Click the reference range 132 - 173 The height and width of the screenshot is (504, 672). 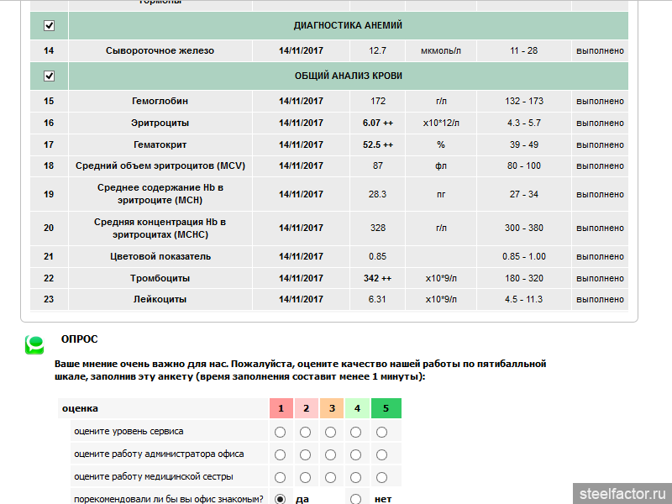pyautogui.click(x=523, y=101)
